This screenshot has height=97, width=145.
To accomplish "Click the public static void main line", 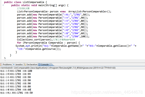I will pyautogui.click(x=40, y=5).
